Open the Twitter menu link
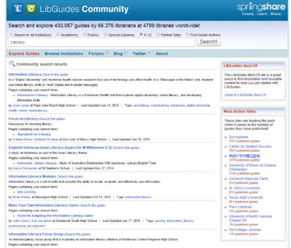 pyautogui.click(x=139, y=54)
